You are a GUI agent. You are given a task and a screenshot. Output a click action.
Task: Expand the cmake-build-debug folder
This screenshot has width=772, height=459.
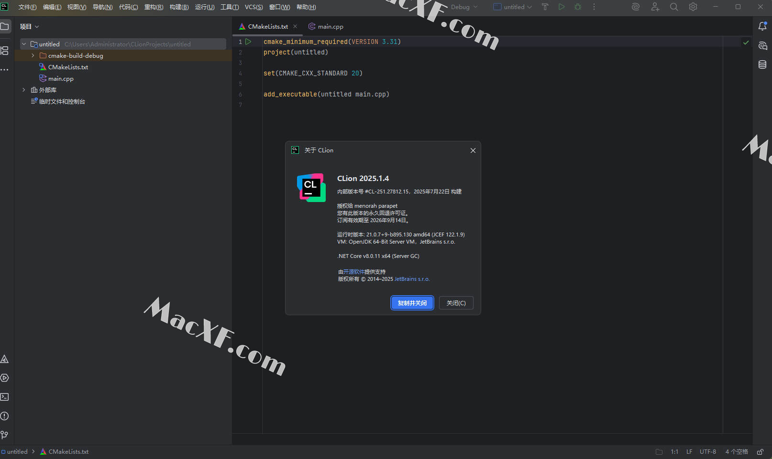(x=33, y=55)
